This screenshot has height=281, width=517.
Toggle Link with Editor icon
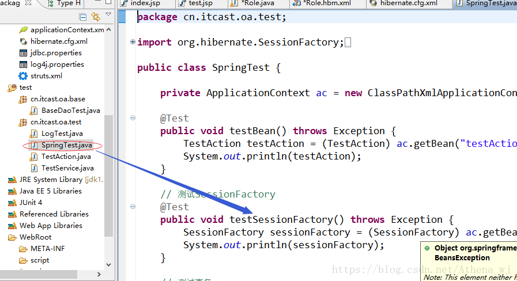96,17
